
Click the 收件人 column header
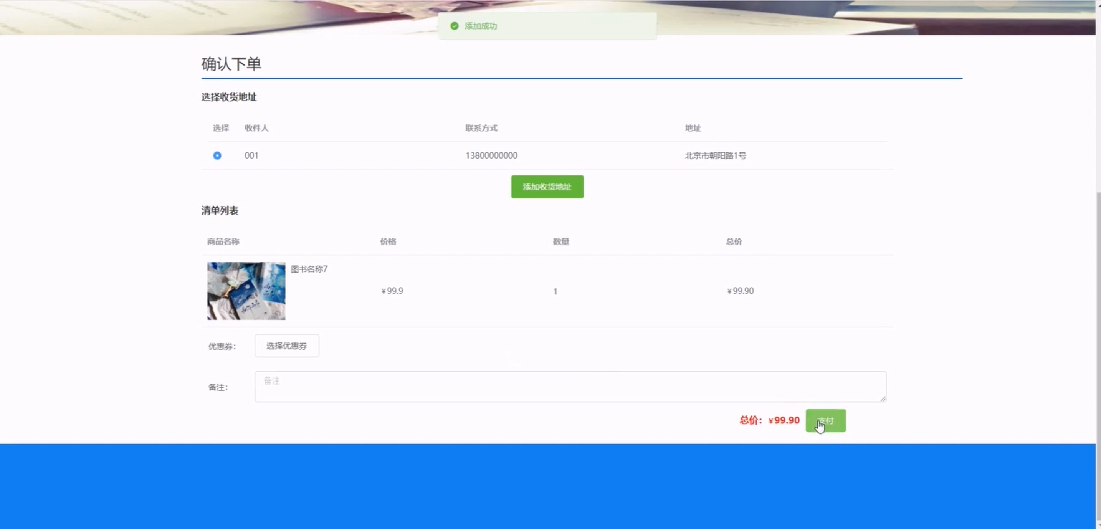pyautogui.click(x=256, y=128)
